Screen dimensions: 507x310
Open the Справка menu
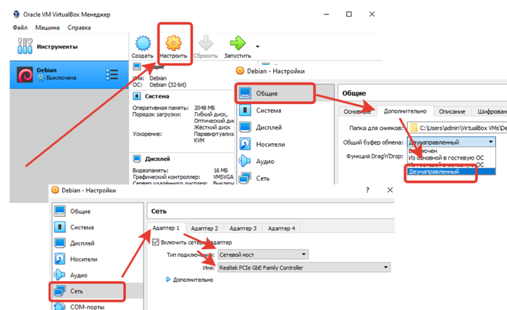[x=79, y=27]
